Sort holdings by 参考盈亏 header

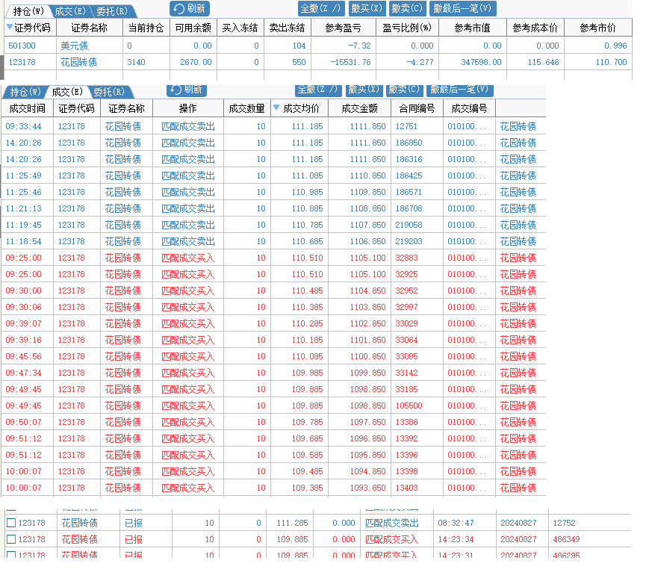[343, 28]
